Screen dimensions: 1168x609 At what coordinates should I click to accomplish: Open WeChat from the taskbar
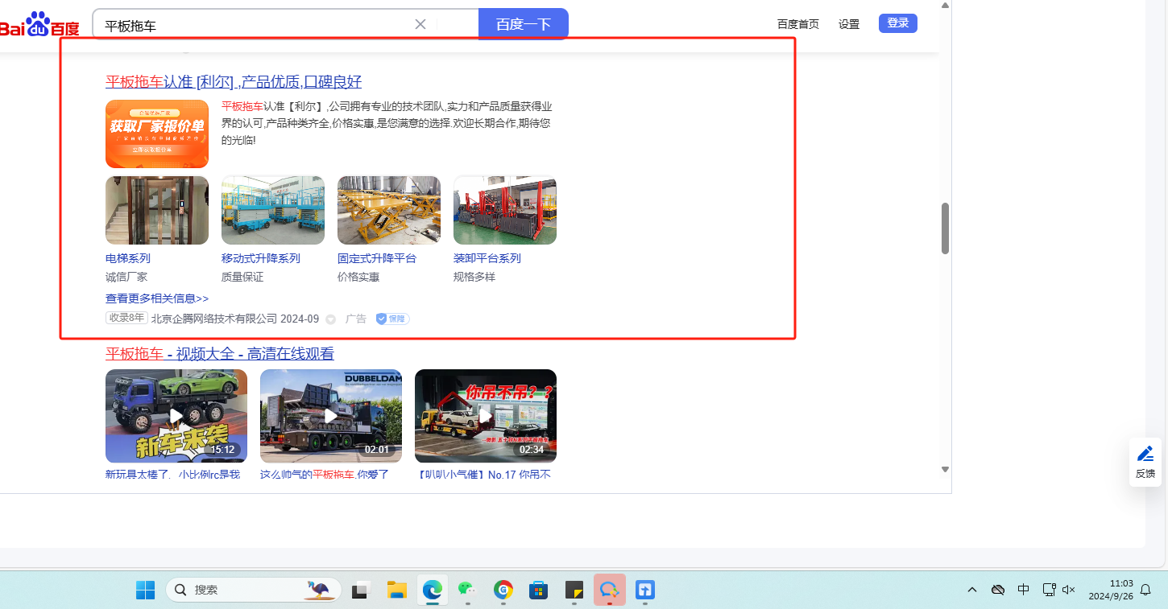point(466,590)
